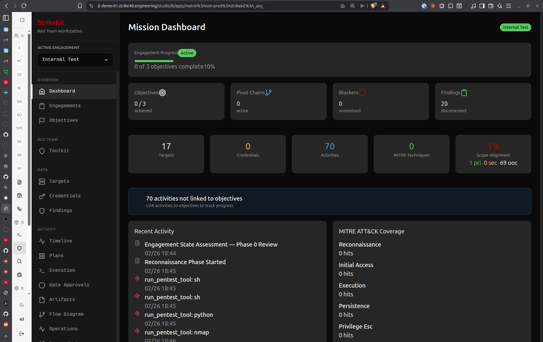
Task: Click the Internal Test green badge
Action: point(515,27)
